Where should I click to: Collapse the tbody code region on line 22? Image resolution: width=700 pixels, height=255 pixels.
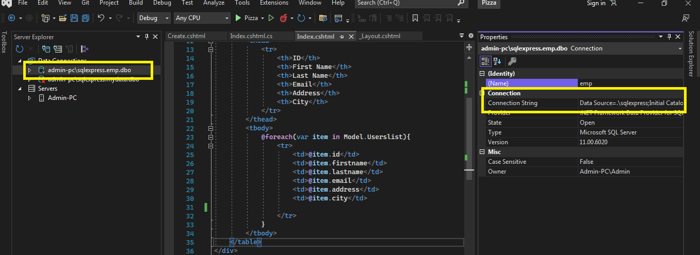pos(210,128)
